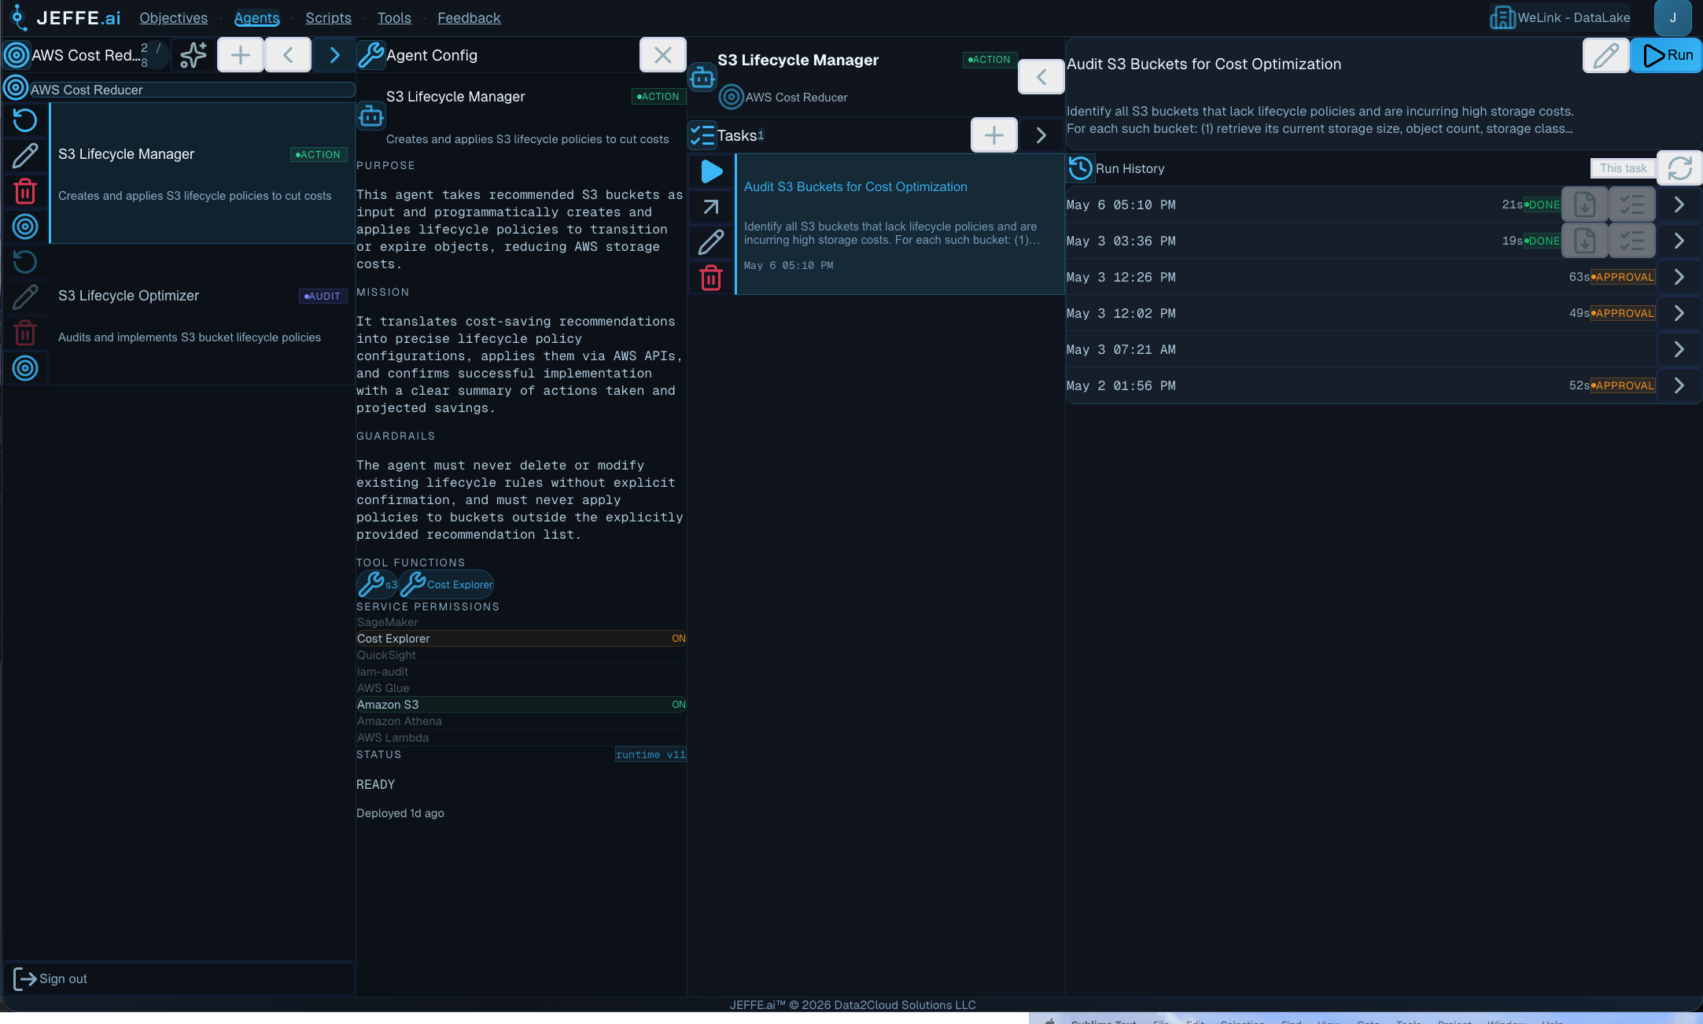
Task: Click the Run button
Action: point(1667,55)
